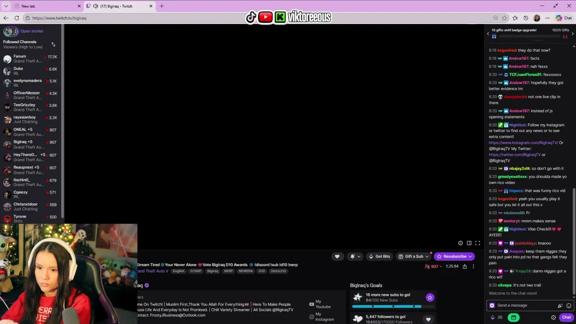Open Fanum's channel from followed list
The image size is (576, 324).
(x=31, y=58)
